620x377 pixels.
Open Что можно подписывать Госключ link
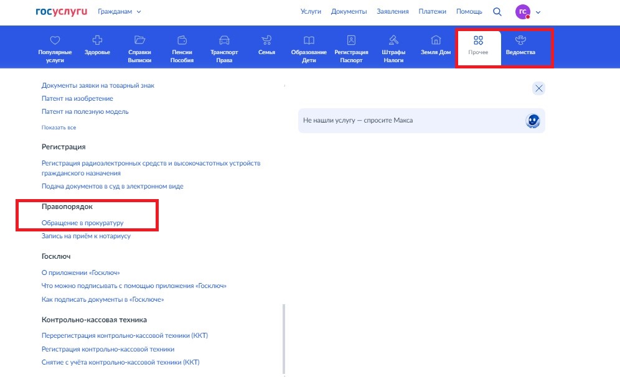pyautogui.click(x=134, y=286)
